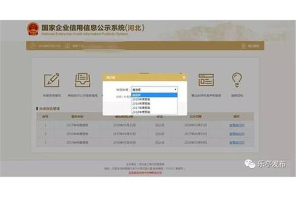Click the report year column header
The image size is (296, 197).
click(77, 117)
